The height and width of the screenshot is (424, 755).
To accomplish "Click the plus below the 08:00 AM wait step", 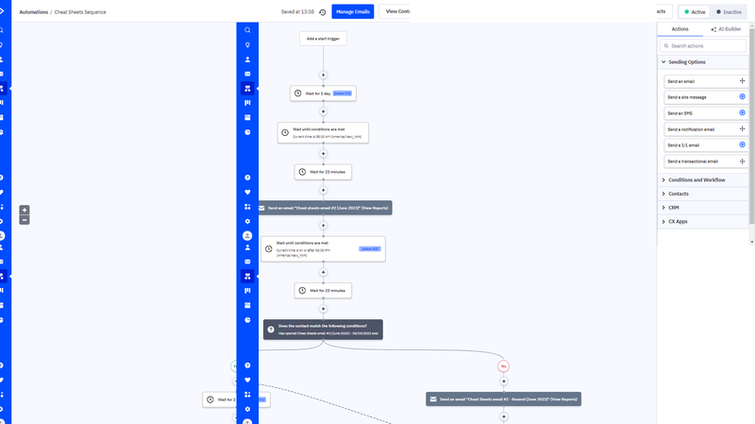I will [x=323, y=153].
